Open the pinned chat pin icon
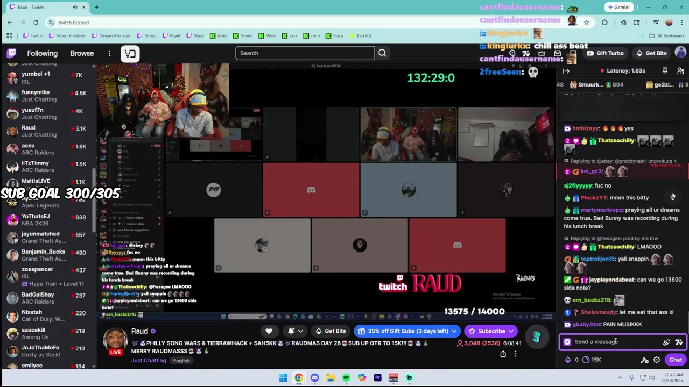 (x=665, y=71)
